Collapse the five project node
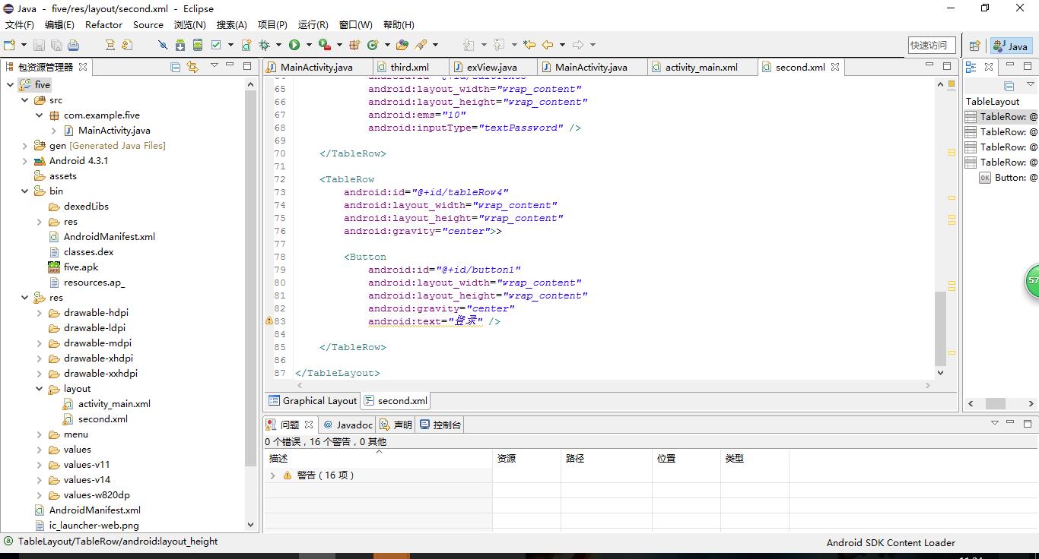 (10, 84)
